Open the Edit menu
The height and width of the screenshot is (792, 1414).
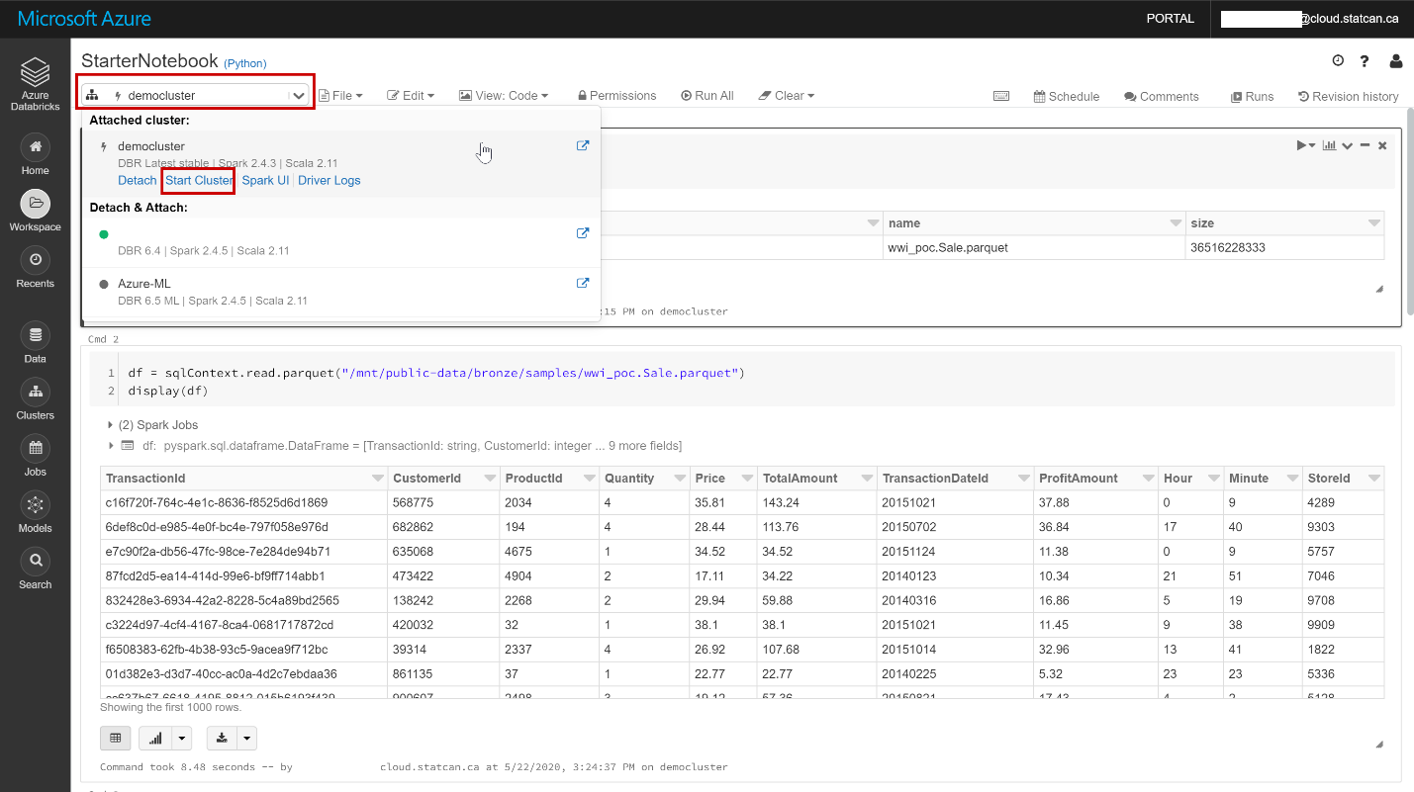(410, 96)
